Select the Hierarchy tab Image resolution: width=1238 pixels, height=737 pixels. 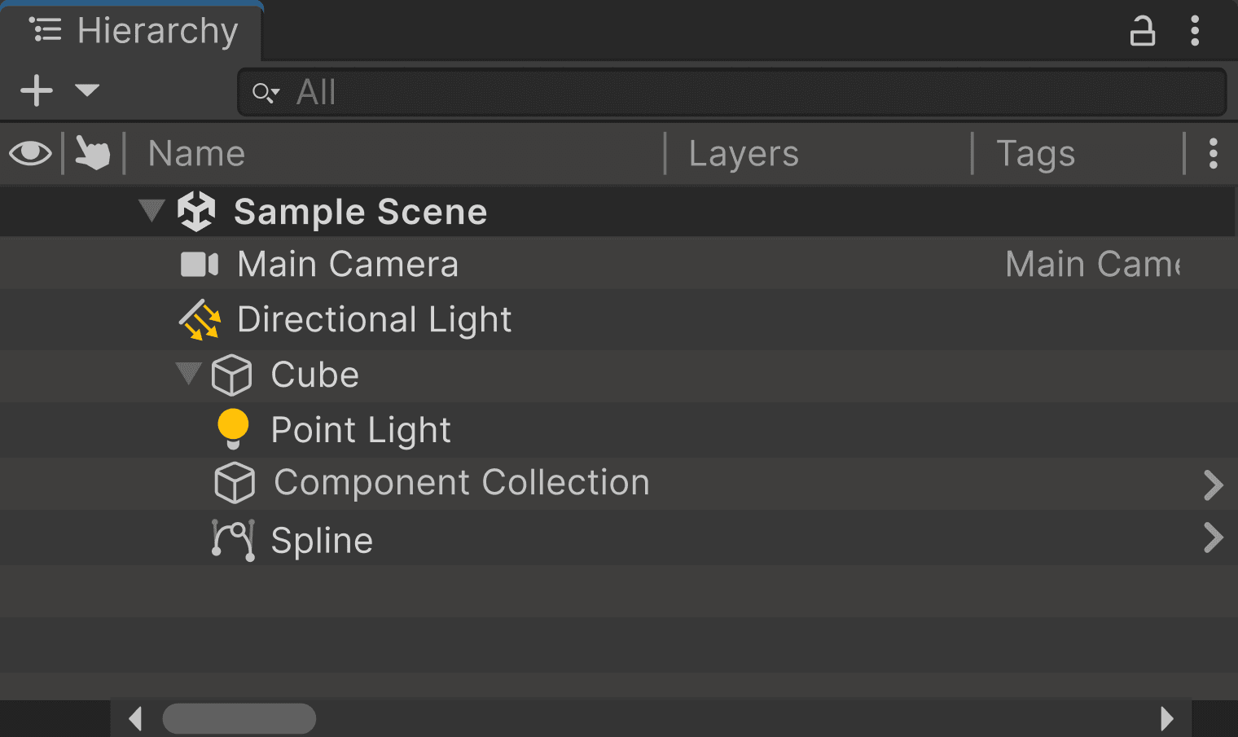point(134,31)
